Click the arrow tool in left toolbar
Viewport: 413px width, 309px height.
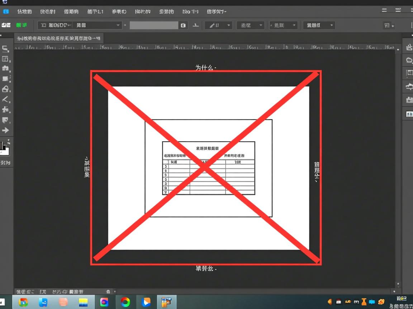click(5, 131)
